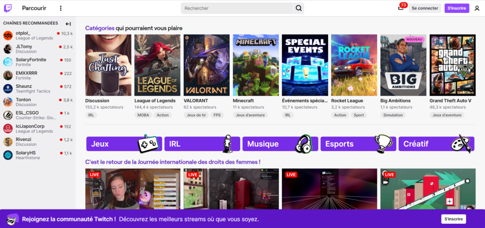The image size is (485, 228).
Task: Click the Grand Theft Auto V title
Action: point(450,101)
